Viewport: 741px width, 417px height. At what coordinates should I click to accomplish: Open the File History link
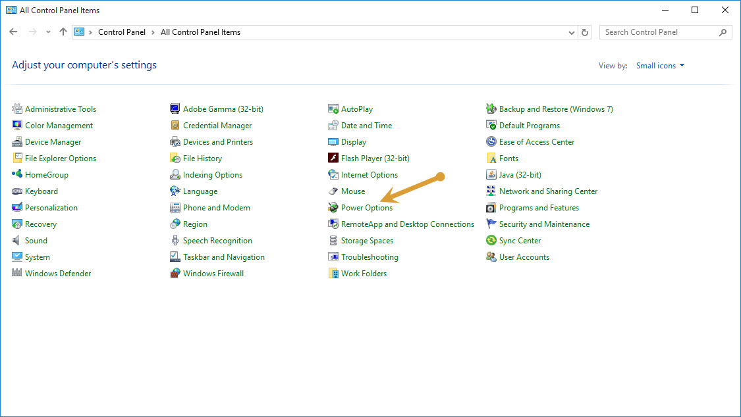(x=202, y=159)
